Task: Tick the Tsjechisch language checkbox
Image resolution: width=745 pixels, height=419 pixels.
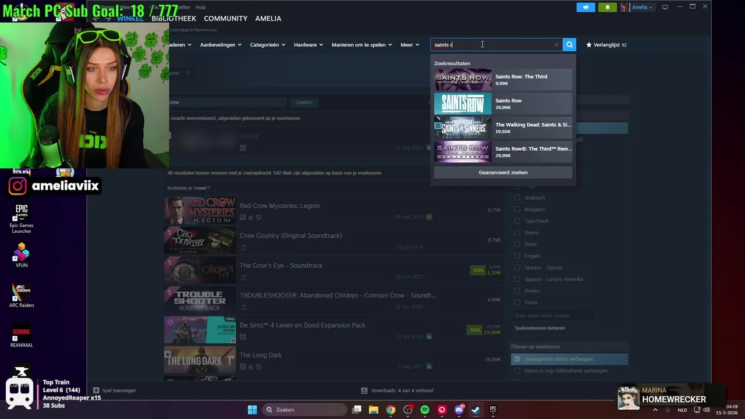Action: pos(517,221)
